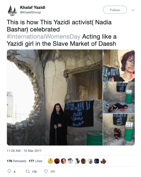Like the tweet with heart icon
Screen dimensions: 141x177
46,171
